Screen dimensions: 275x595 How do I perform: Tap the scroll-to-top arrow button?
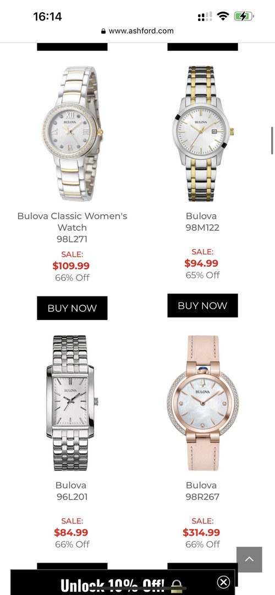tap(249, 559)
